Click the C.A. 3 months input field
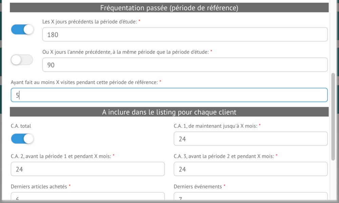Image resolution: width=339 pixels, height=203 pixels. pyautogui.click(x=251, y=169)
